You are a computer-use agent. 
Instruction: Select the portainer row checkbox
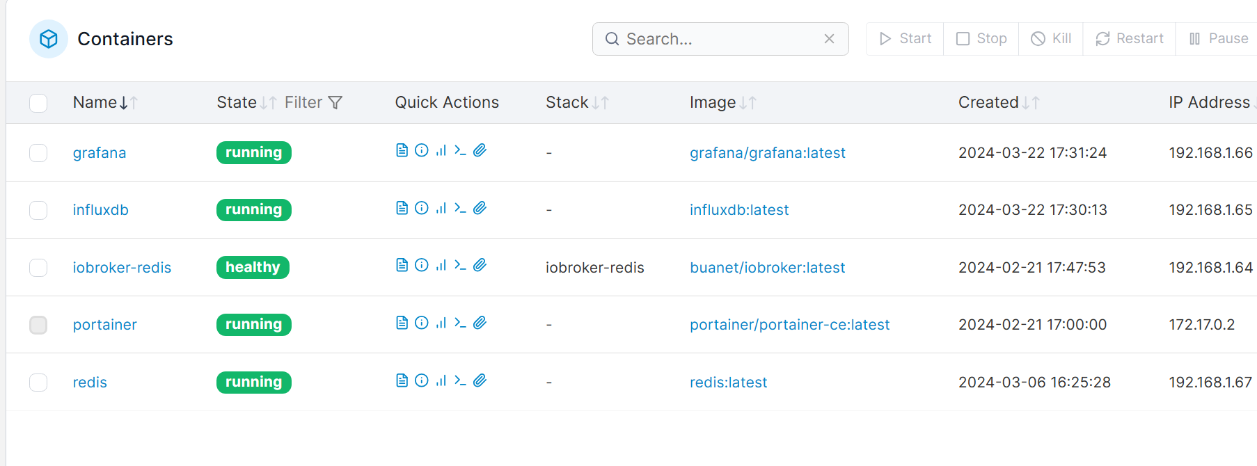coord(38,325)
